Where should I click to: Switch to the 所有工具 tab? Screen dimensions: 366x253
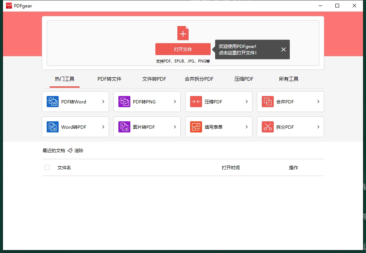pos(288,79)
